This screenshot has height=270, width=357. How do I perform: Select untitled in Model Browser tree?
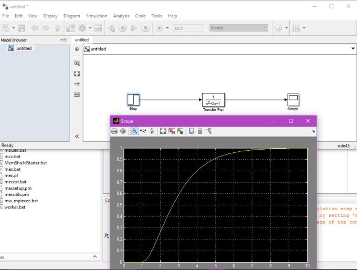coord(24,48)
